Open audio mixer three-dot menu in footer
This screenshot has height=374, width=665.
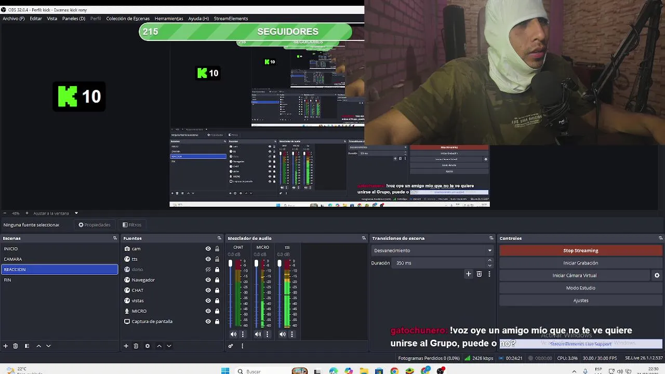242,346
